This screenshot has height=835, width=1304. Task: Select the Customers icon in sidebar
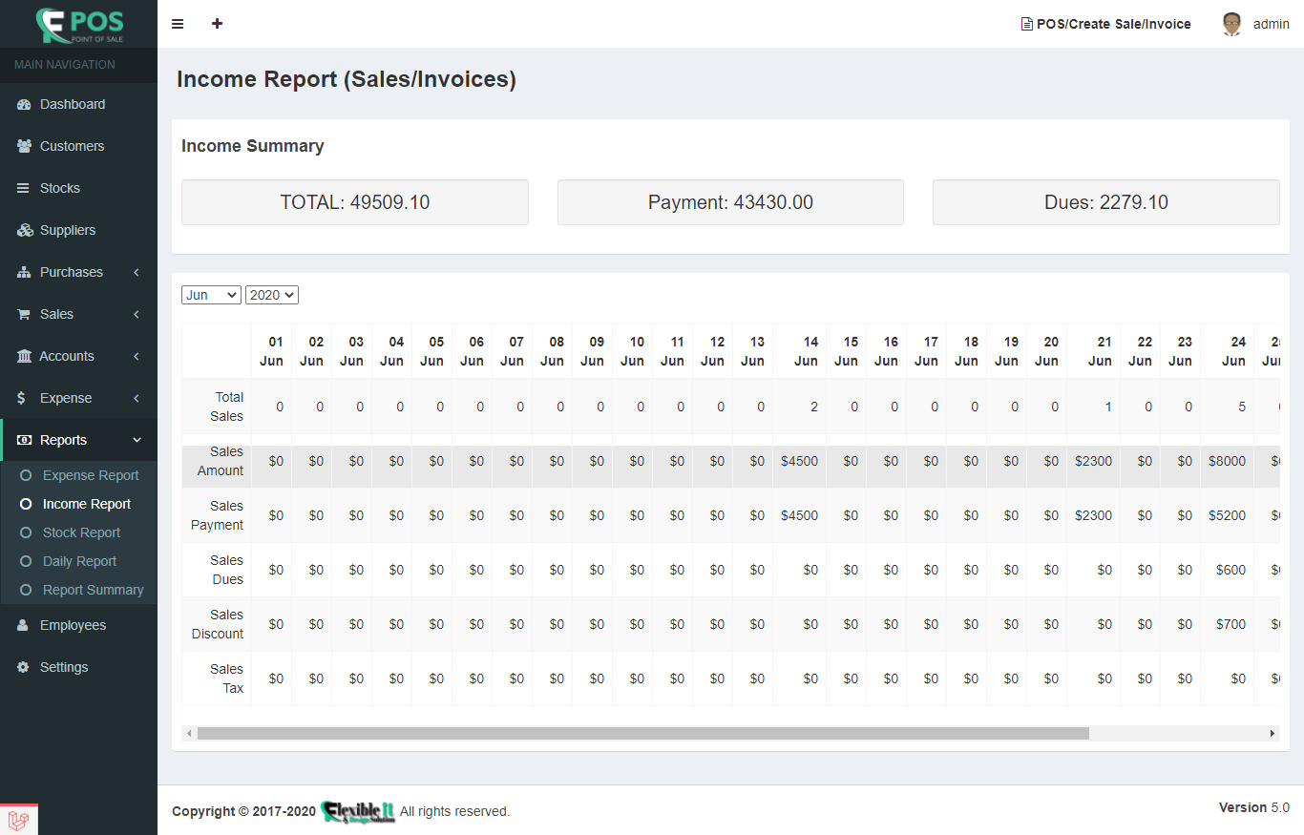click(x=21, y=146)
